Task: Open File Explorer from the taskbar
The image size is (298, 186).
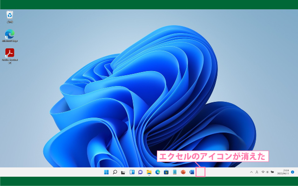Action: [149, 172]
